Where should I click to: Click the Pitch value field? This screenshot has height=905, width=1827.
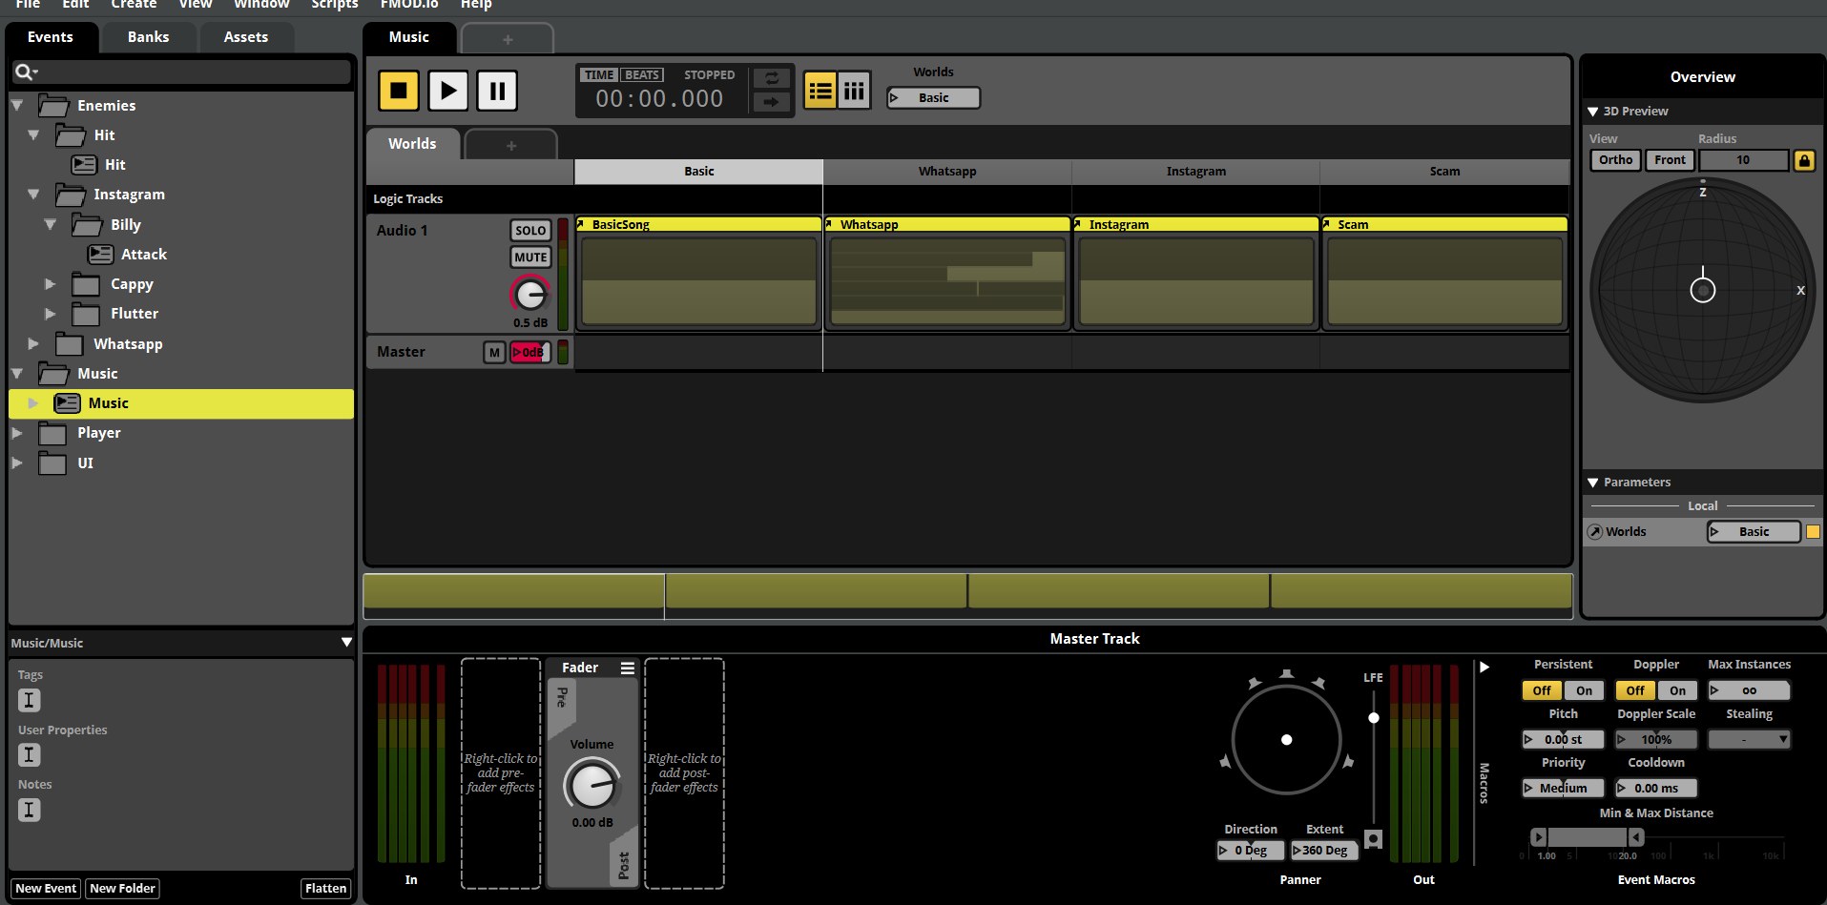point(1563,740)
